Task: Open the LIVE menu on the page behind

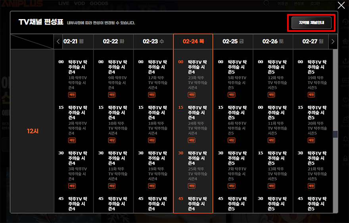Action: click(x=64, y=3)
